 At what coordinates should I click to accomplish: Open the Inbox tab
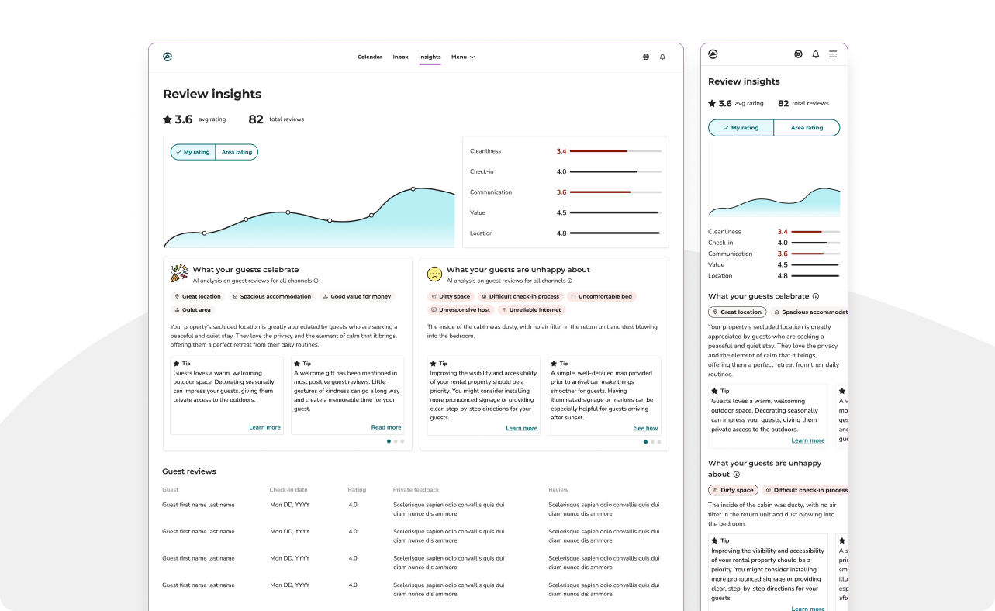400,57
